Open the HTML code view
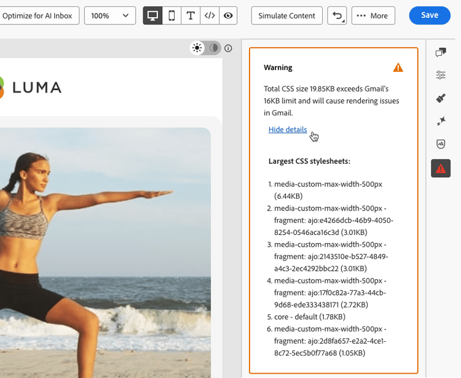Viewport: 461px width, 378px height. [x=210, y=15]
